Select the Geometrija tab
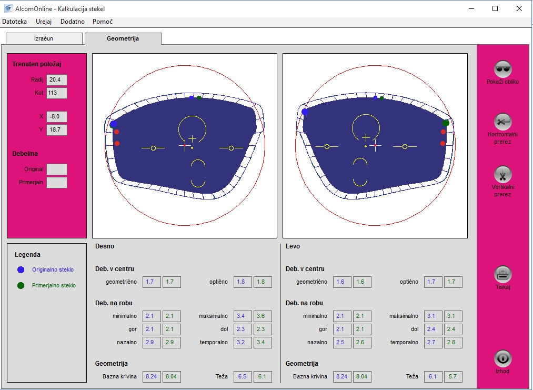533x390 pixels. coord(123,38)
